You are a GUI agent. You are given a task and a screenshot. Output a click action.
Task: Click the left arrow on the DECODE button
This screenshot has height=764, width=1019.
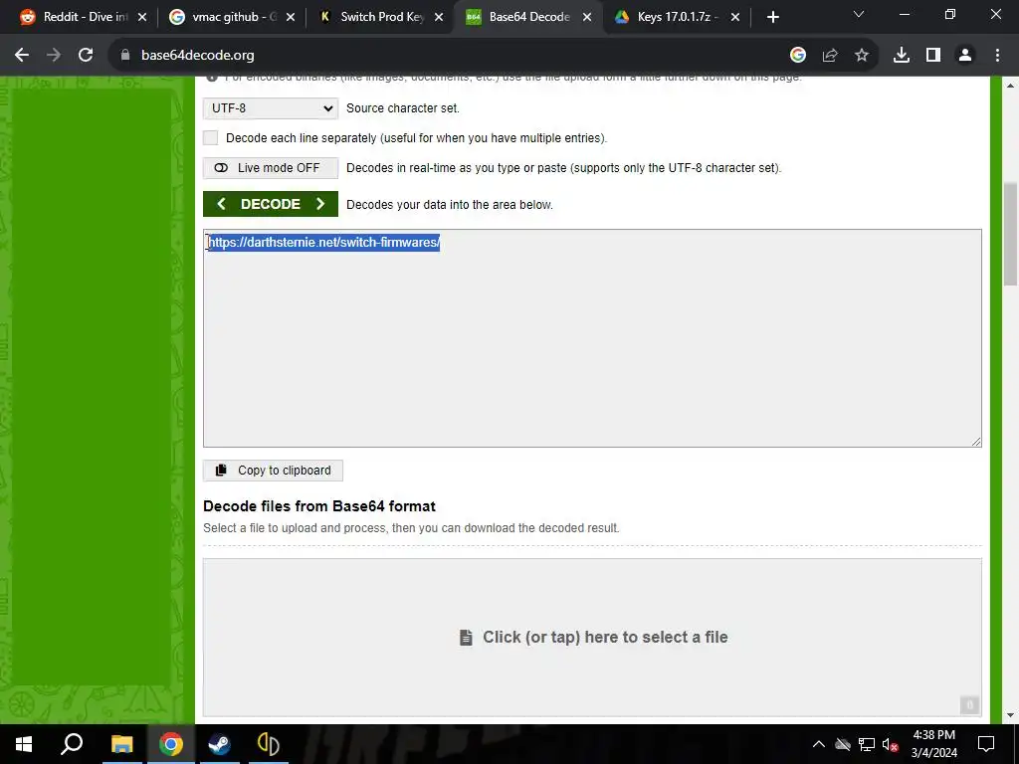tap(221, 204)
